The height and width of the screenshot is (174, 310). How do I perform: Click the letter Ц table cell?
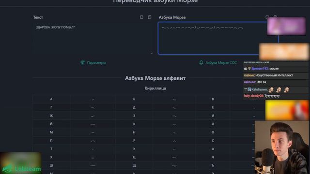[x=134, y=157]
